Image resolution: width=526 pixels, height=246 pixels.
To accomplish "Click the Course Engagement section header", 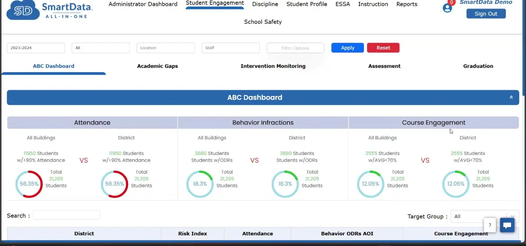I will click(x=434, y=123).
